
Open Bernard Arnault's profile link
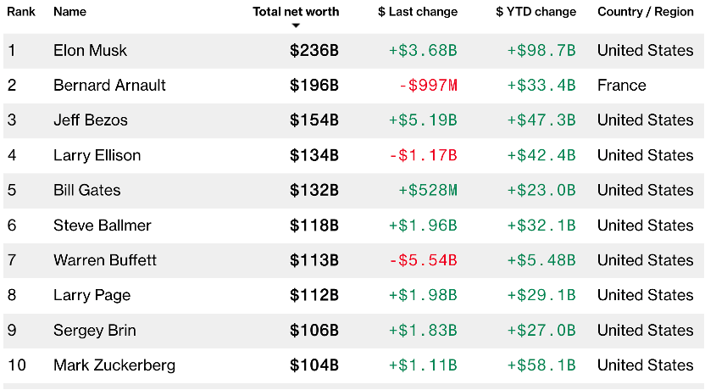pos(109,86)
